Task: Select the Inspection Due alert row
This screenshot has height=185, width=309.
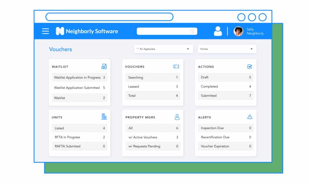Action: [225, 128]
